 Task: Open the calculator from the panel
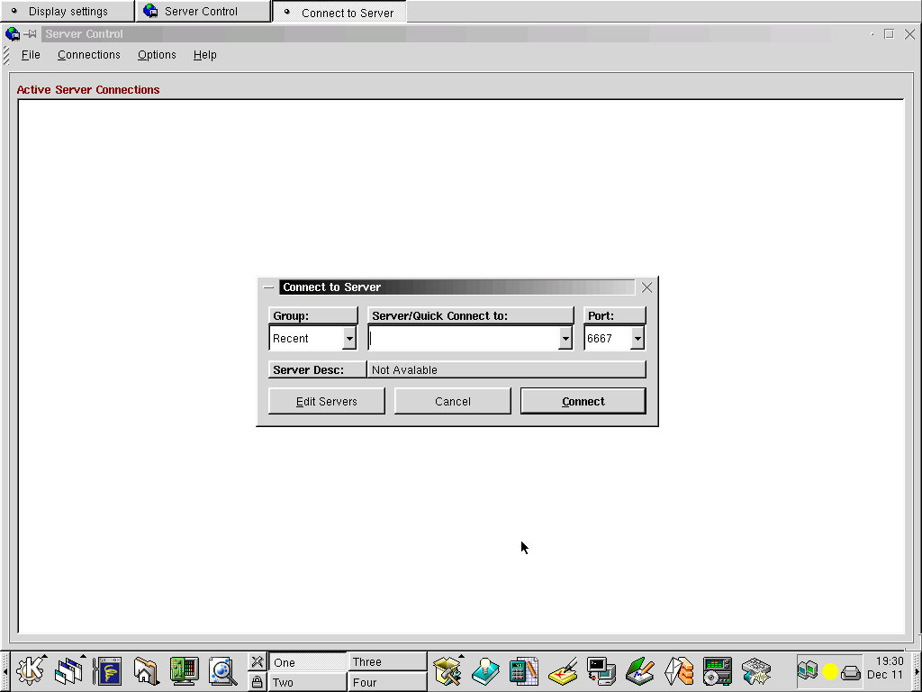[x=523, y=671]
